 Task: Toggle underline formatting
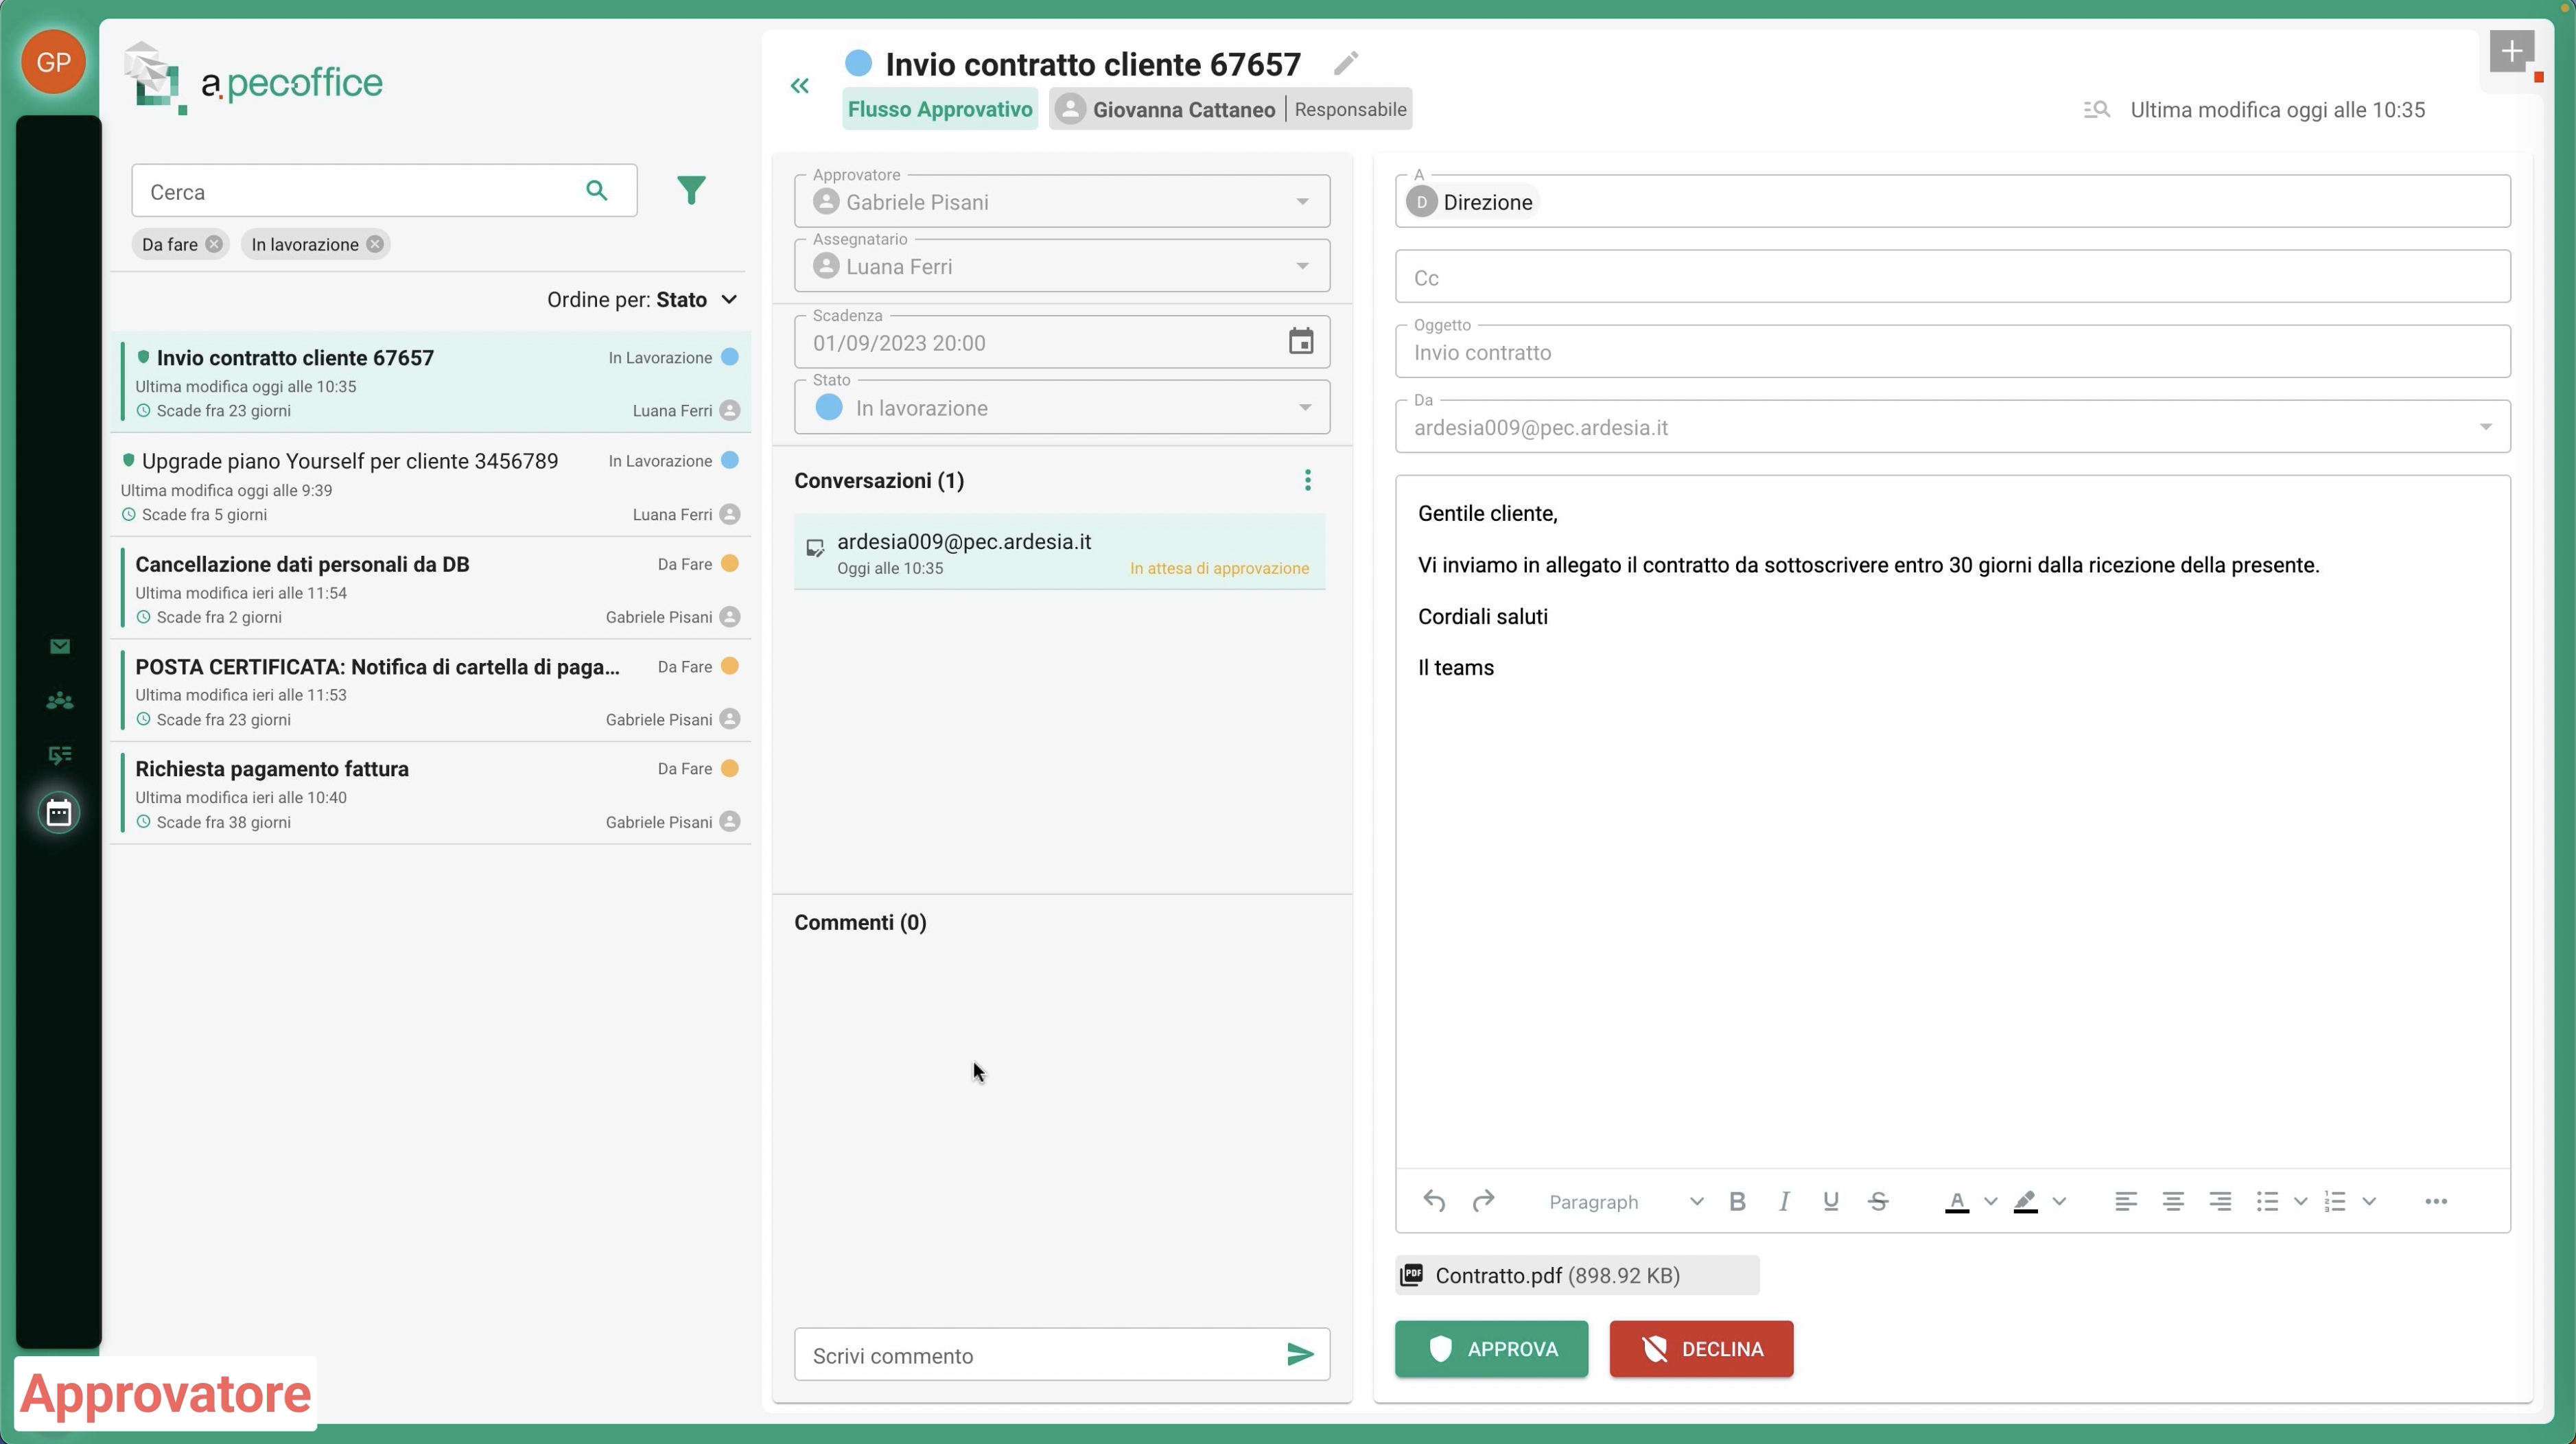[1831, 1202]
